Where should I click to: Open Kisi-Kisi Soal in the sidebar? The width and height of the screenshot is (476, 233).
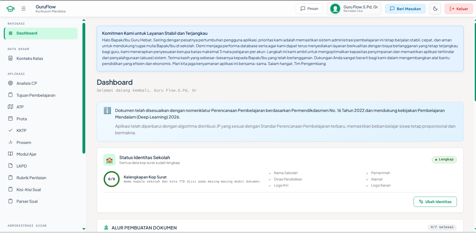click(x=41, y=190)
